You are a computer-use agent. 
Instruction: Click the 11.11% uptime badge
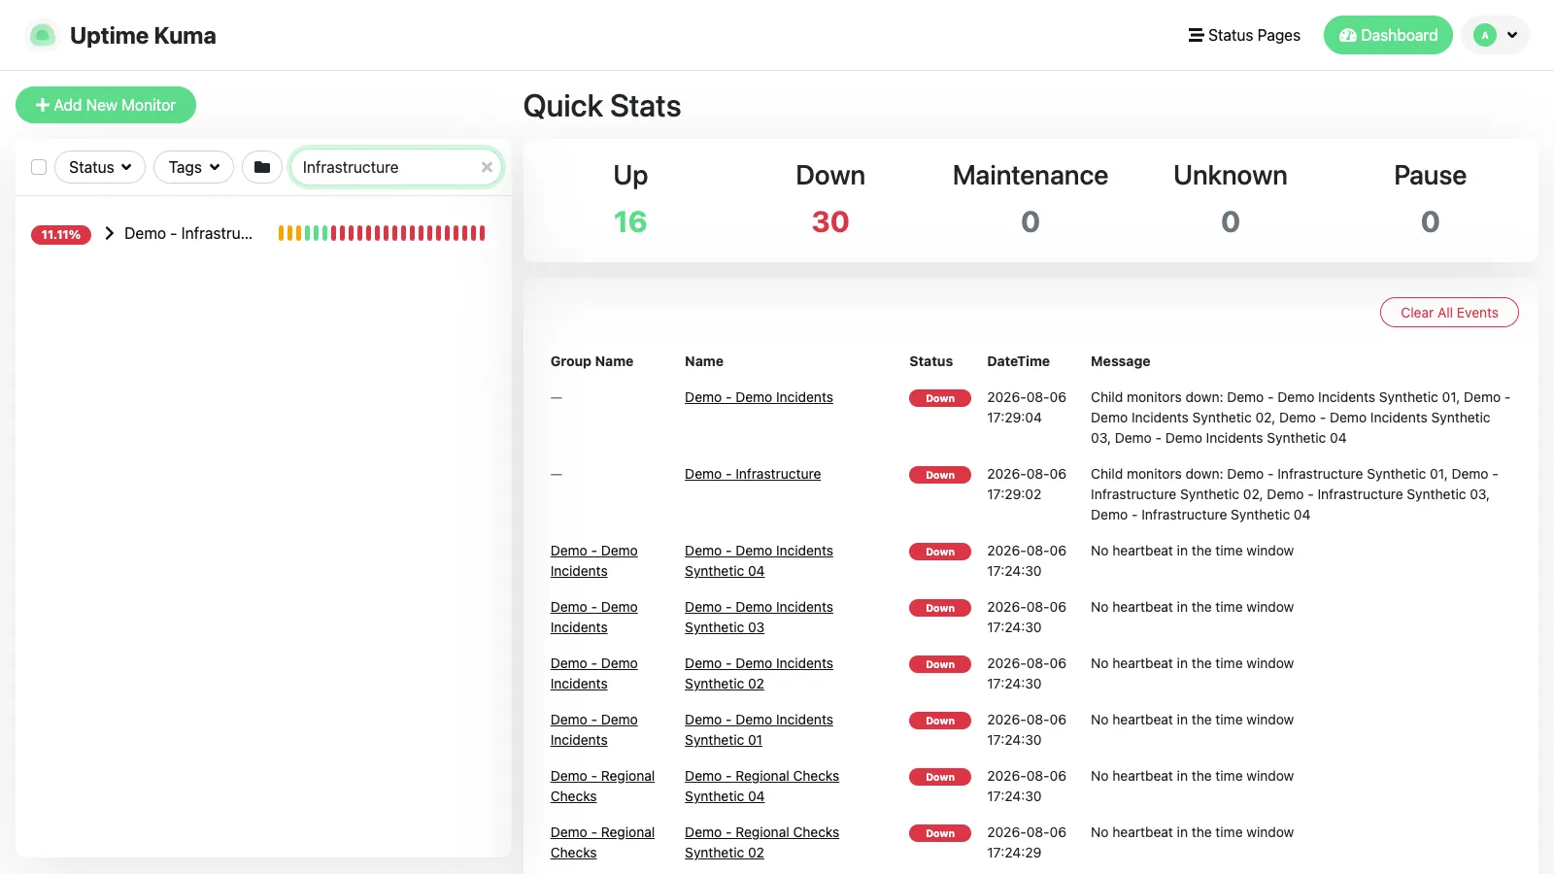[x=61, y=234]
